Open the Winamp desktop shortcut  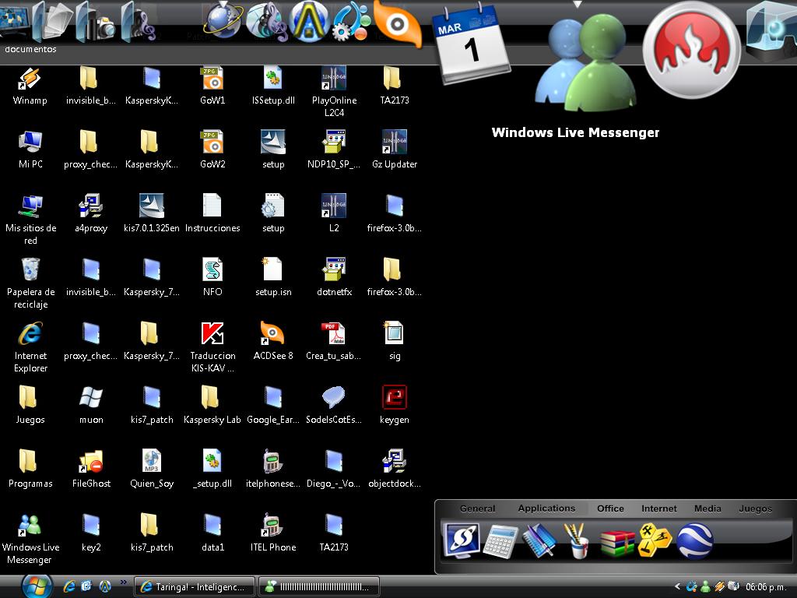coord(30,79)
